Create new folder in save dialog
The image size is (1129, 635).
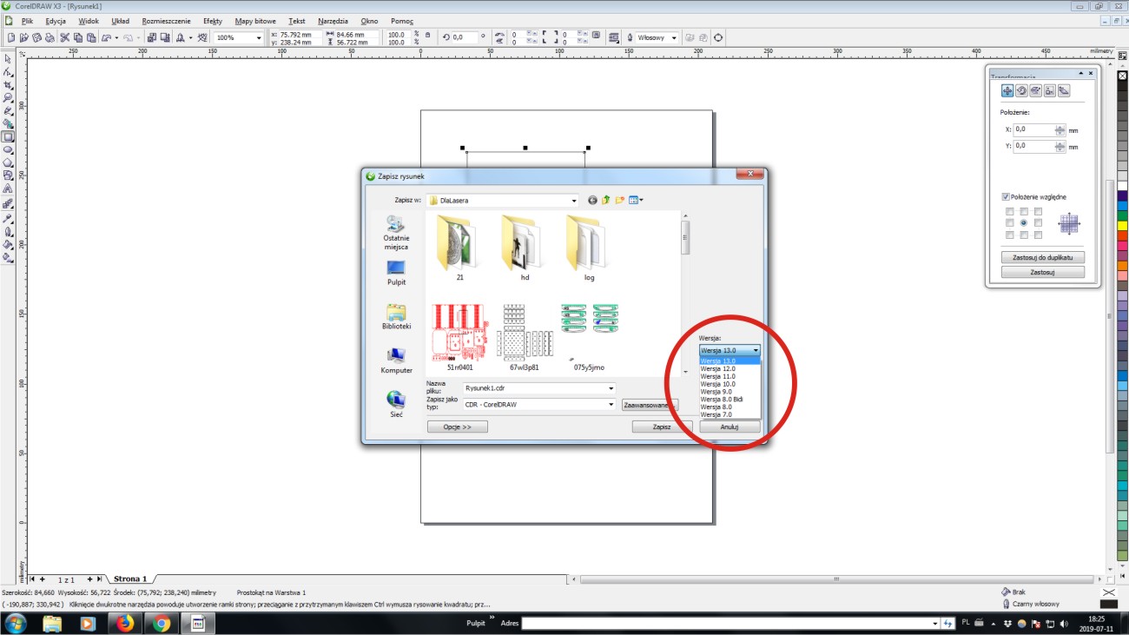[x=620, y=200]
